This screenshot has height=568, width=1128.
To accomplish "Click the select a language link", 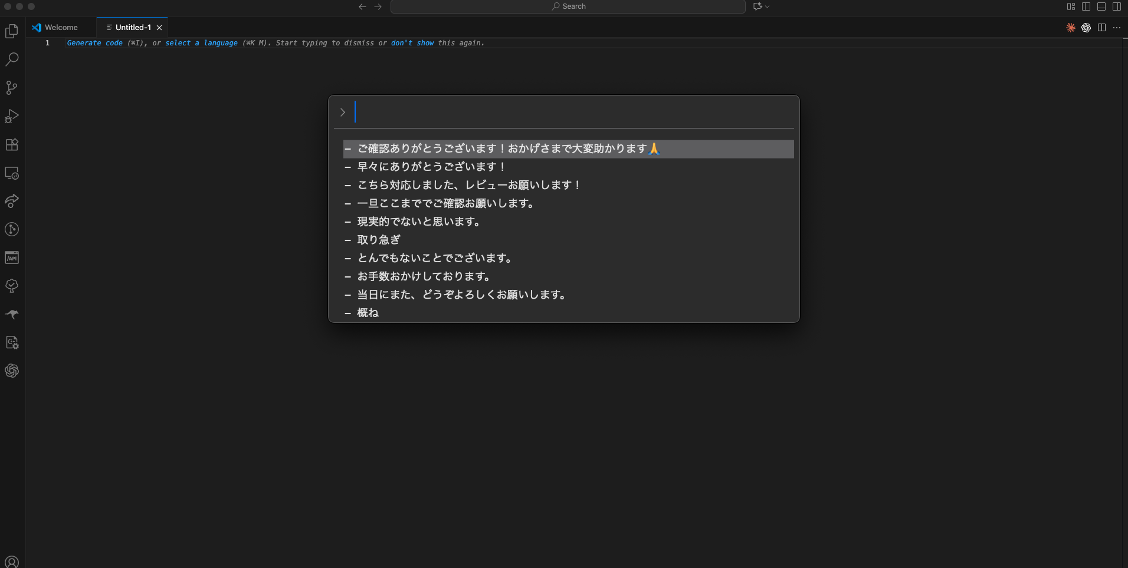I will point(201,43).
